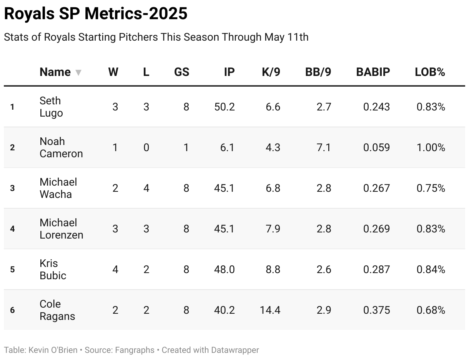Click the LOB% column header

tap(430, 72)
